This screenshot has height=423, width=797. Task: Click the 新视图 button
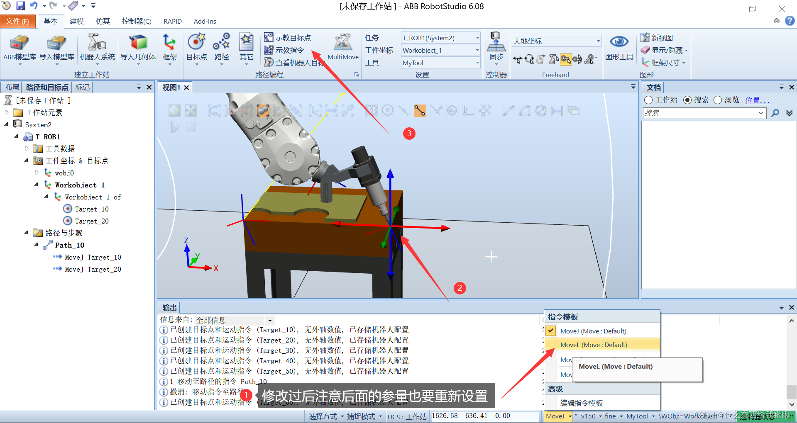point(657,38)
